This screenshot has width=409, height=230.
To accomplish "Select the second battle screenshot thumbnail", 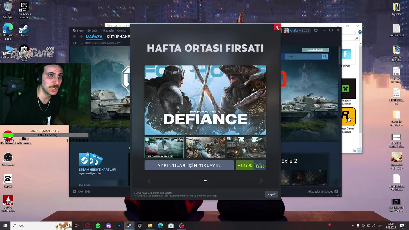I will 205,148.
